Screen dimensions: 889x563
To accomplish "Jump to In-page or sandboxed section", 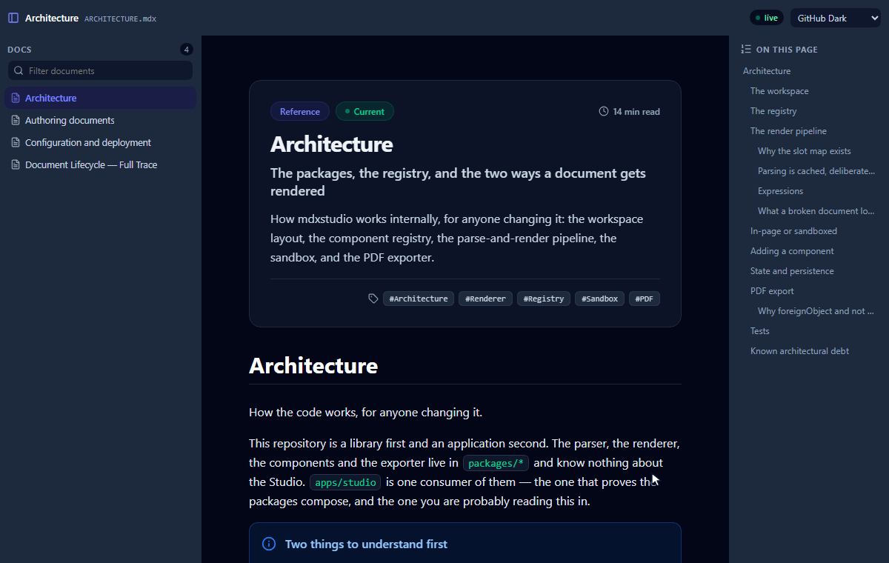I will tap(793, 231).
